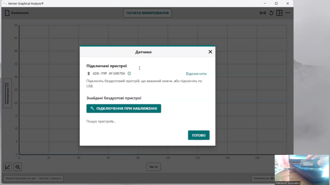This screenshot has width=330, height=185.
Task: Click the magnifier zoom icon below graph
Action: (x=18, y=167)
